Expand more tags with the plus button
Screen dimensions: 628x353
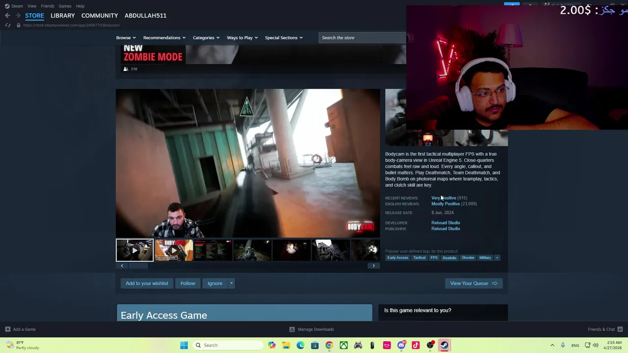click(497, 258)
